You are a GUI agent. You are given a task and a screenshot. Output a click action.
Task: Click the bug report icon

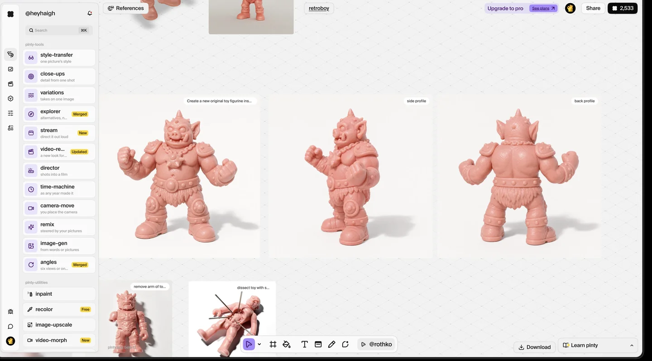click(x=10, y=312)
